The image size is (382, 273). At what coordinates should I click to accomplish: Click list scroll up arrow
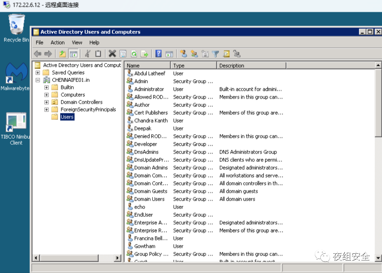pos(378,65)
